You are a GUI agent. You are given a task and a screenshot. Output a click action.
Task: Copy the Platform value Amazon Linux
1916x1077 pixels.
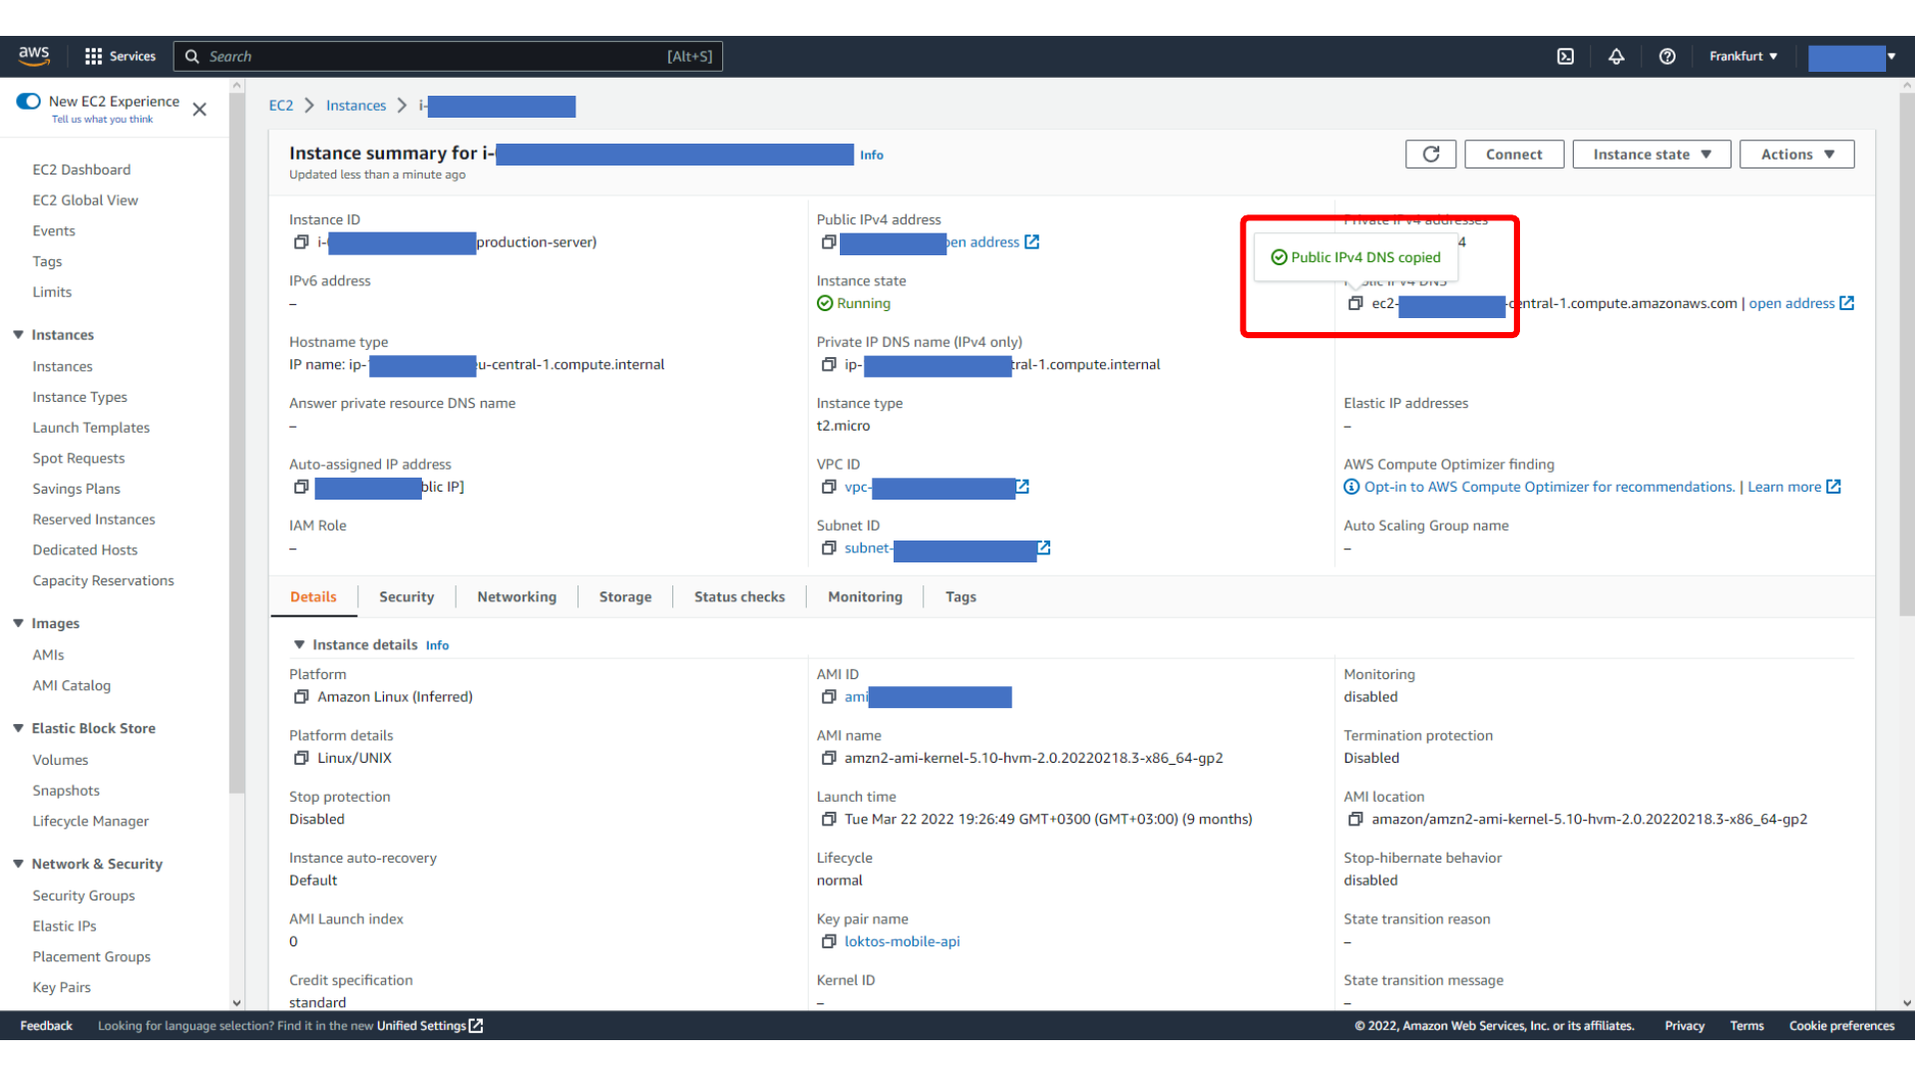(301, 696)
